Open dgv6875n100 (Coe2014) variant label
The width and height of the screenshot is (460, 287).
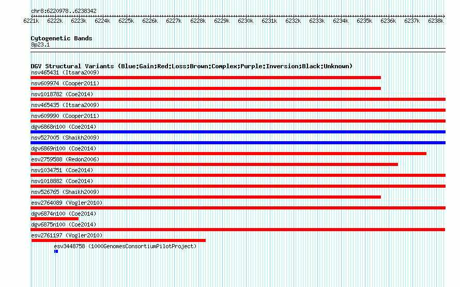point(64,224)
